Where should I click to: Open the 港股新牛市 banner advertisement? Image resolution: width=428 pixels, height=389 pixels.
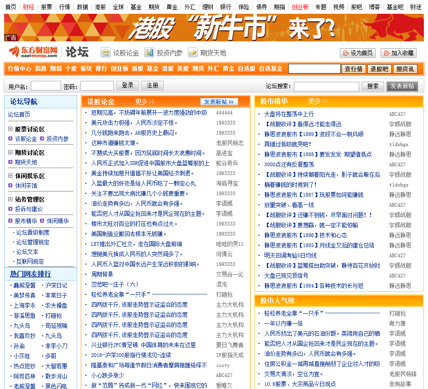point(214,28)
